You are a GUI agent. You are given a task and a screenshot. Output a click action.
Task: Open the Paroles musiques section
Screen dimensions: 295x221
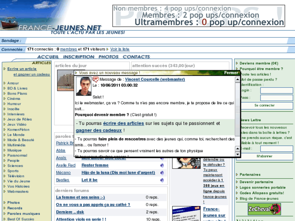(x=24, y=214)
